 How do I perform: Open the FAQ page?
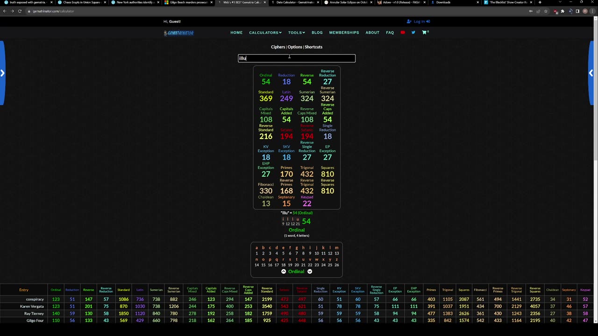coord(390,33)
